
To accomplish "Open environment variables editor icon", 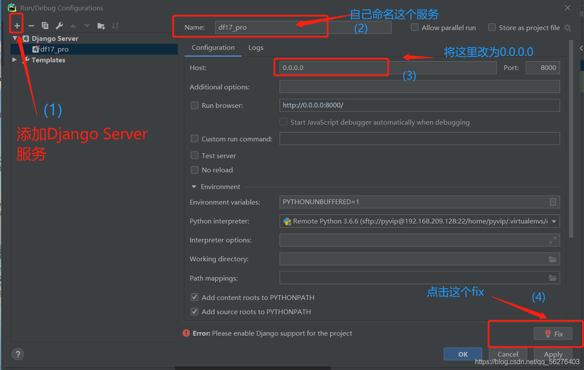I will (553, 202).
